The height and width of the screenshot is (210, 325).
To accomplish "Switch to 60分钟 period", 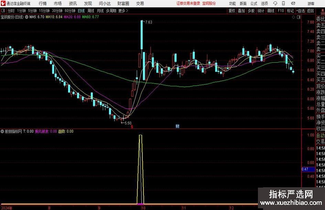I will (x=70, y=11).
